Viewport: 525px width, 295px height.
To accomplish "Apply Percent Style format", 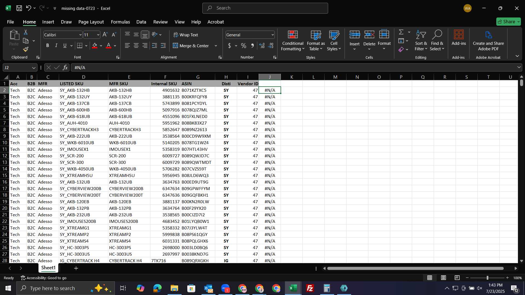I will coord(243,46).
